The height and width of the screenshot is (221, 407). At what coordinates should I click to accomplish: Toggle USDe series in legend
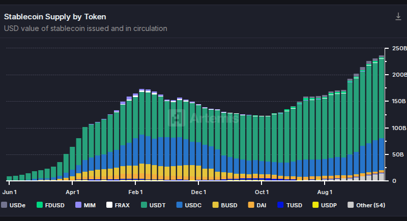click(x=13, y=205)
